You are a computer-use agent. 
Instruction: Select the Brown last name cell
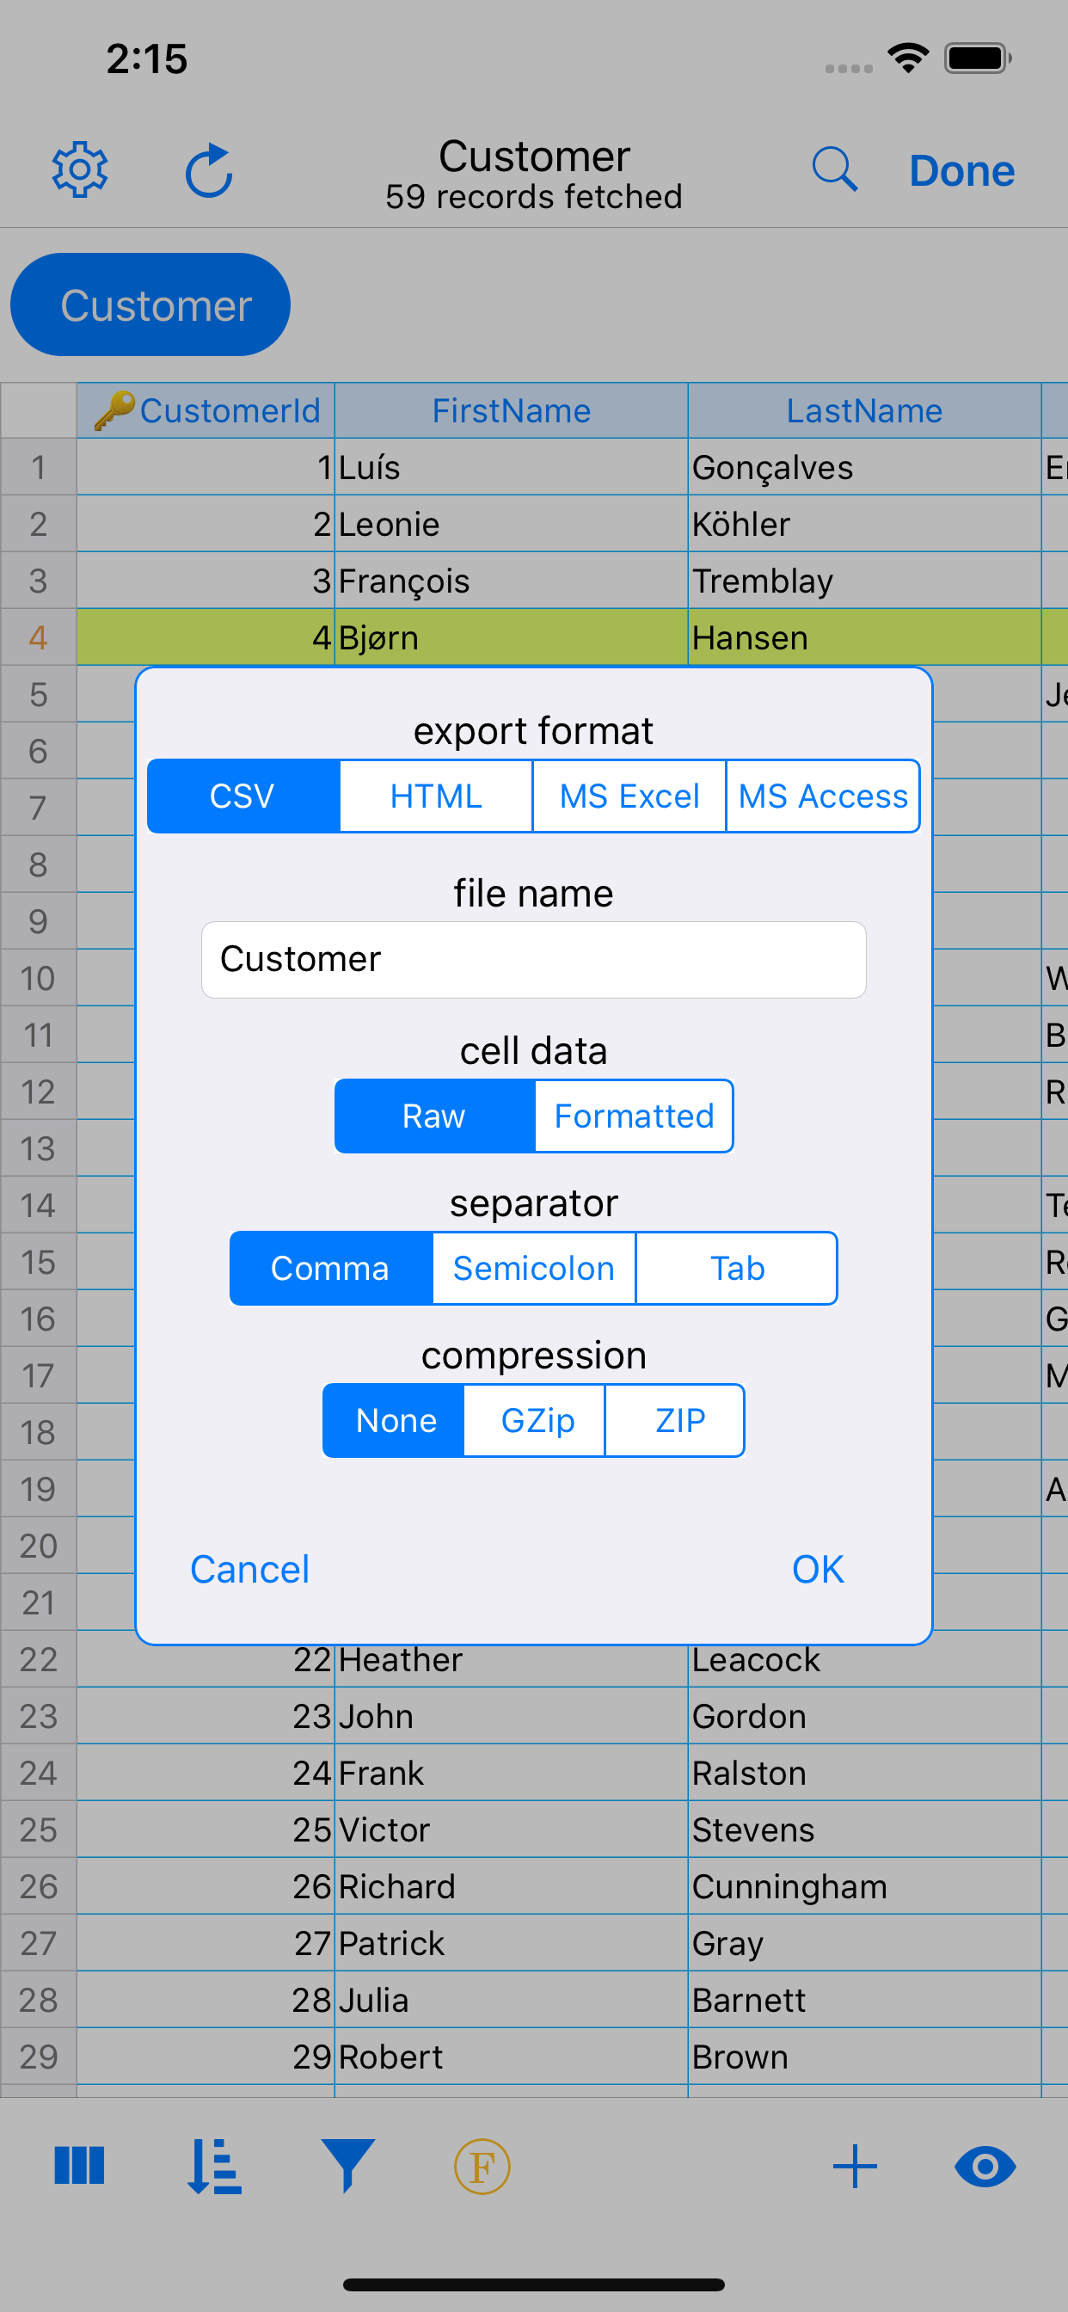pyautogui.click(x=864, y=2057)
